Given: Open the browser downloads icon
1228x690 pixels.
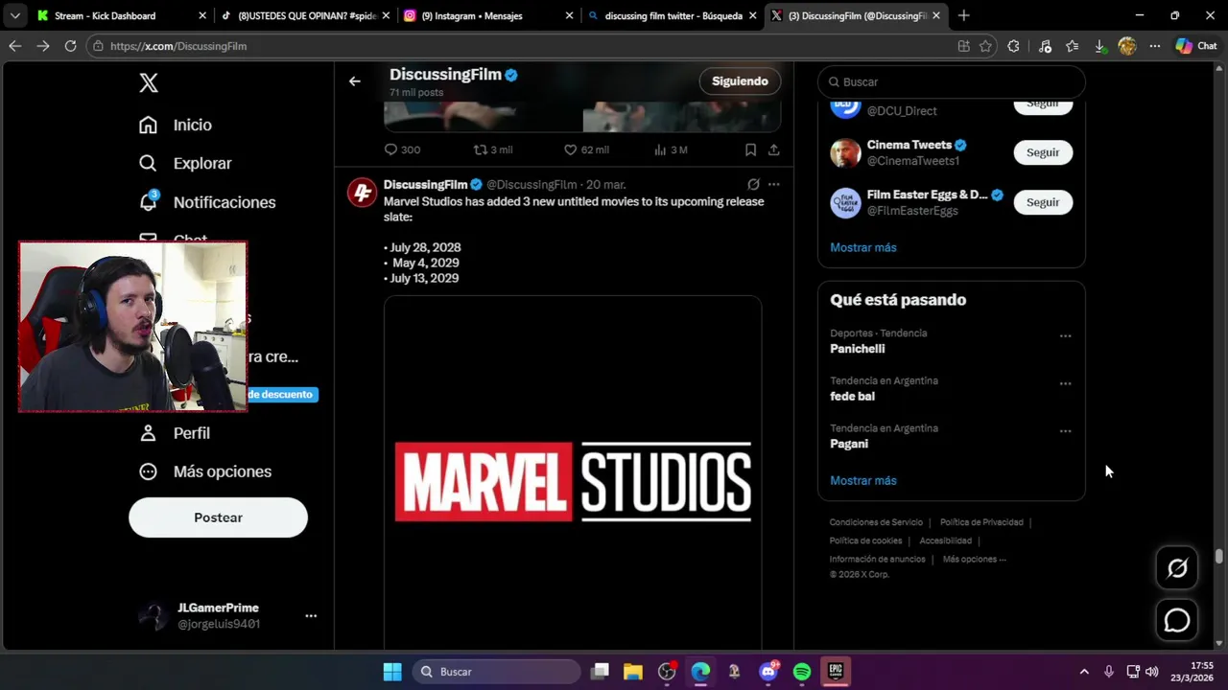Looking at the screenshot, I should point(1100,46).
